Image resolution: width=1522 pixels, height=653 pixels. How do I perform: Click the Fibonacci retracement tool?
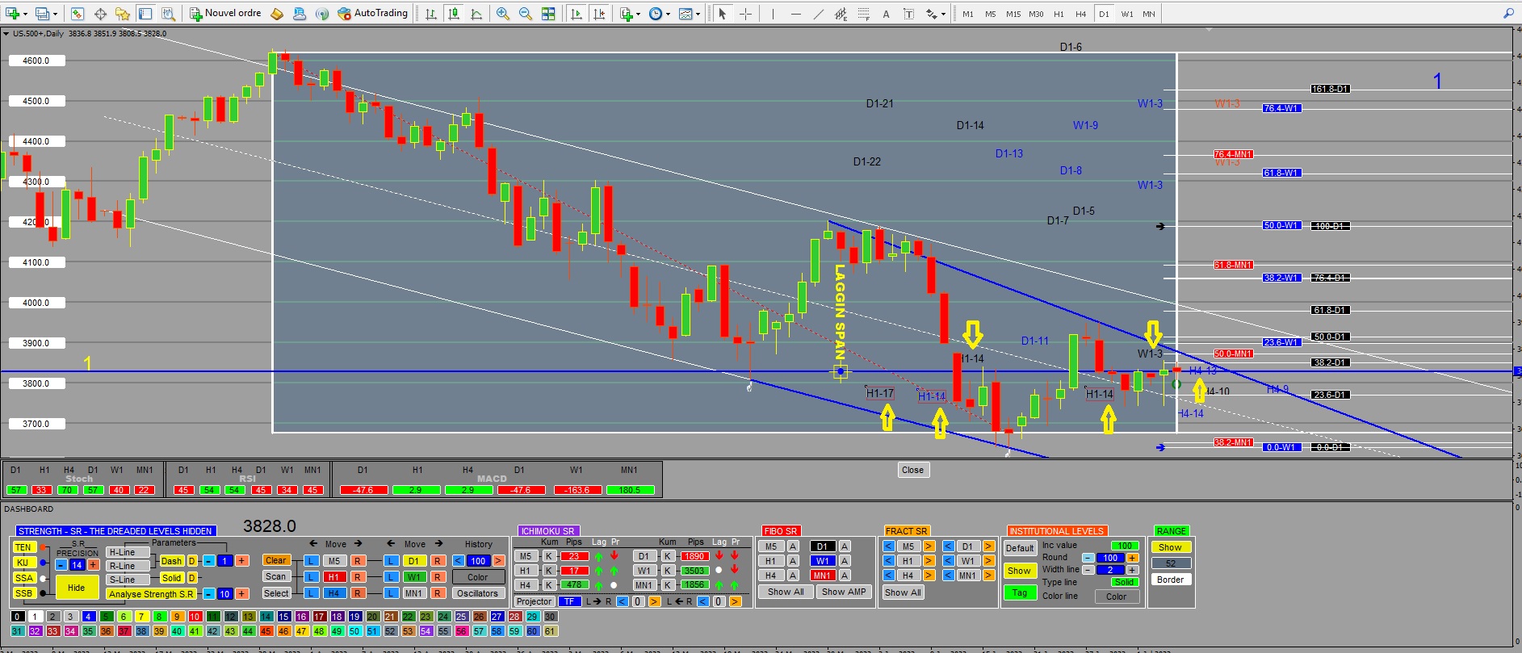click(863, 14)
